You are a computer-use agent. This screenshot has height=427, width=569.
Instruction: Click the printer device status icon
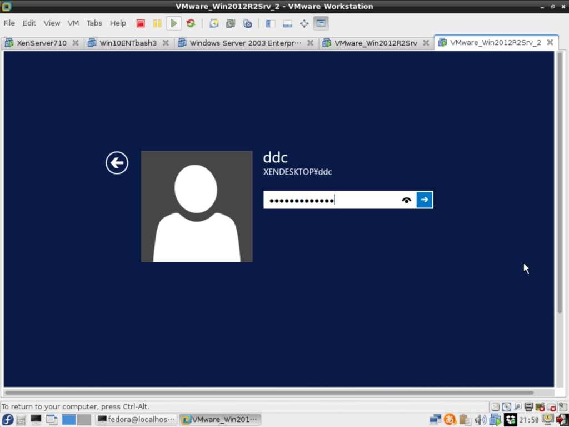[x=529, y=407]
